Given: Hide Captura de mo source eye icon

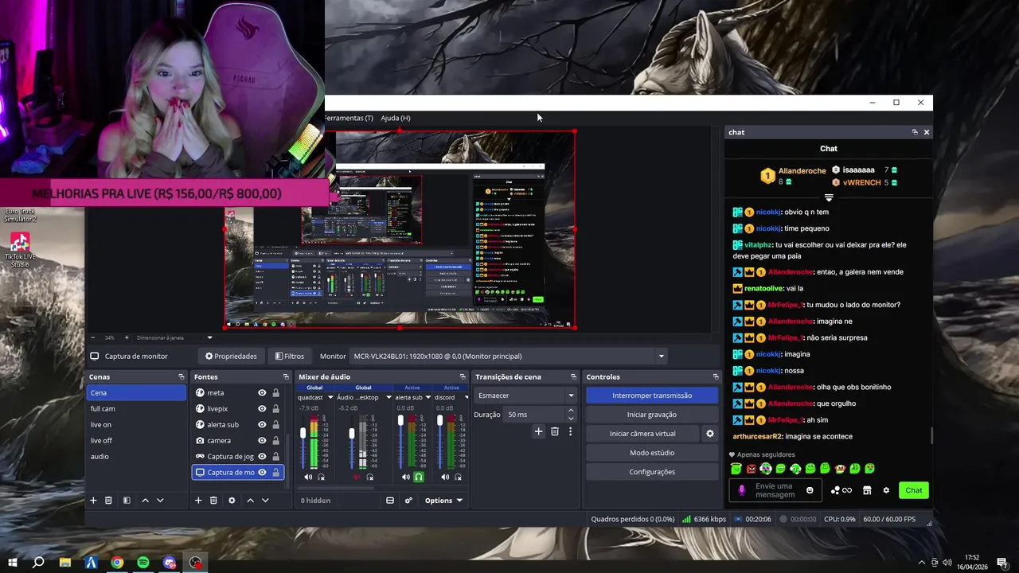Looking at the screenshot, I should pos(262,472).
